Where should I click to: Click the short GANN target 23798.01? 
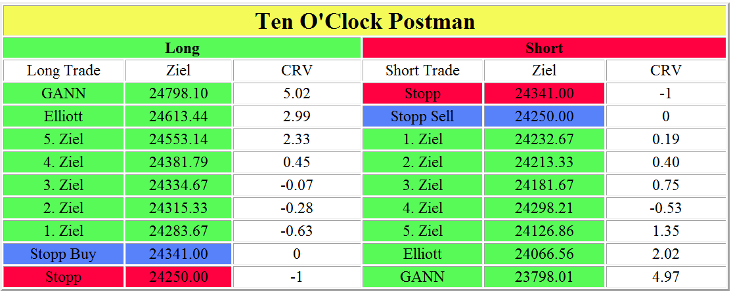544,277
